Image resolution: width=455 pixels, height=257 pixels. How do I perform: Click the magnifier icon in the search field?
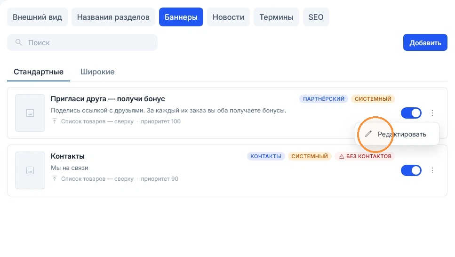click(18, 42)
